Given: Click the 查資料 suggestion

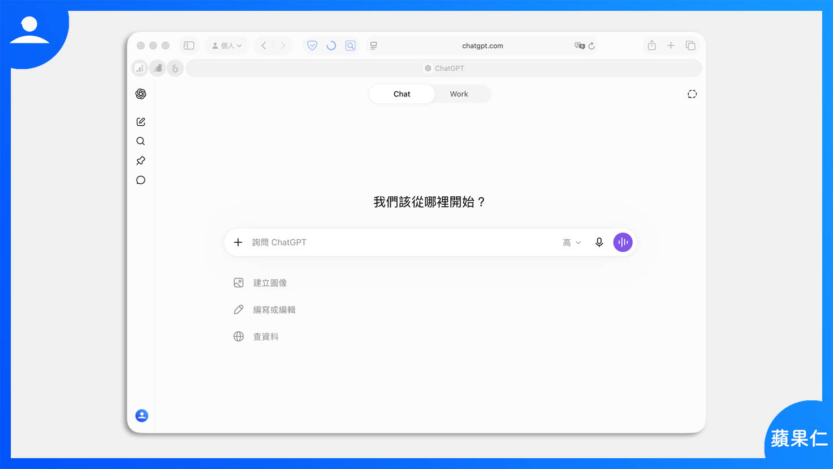Looking at the screenshot, I should [x=256, y=336].
